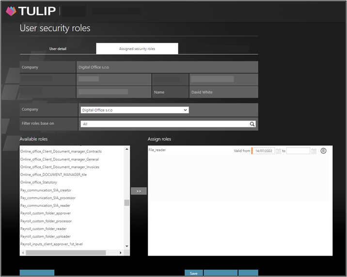Open the Valid from calendar picker
The height and width of the screenshot is (277, 347).
(x=278, y=151)
